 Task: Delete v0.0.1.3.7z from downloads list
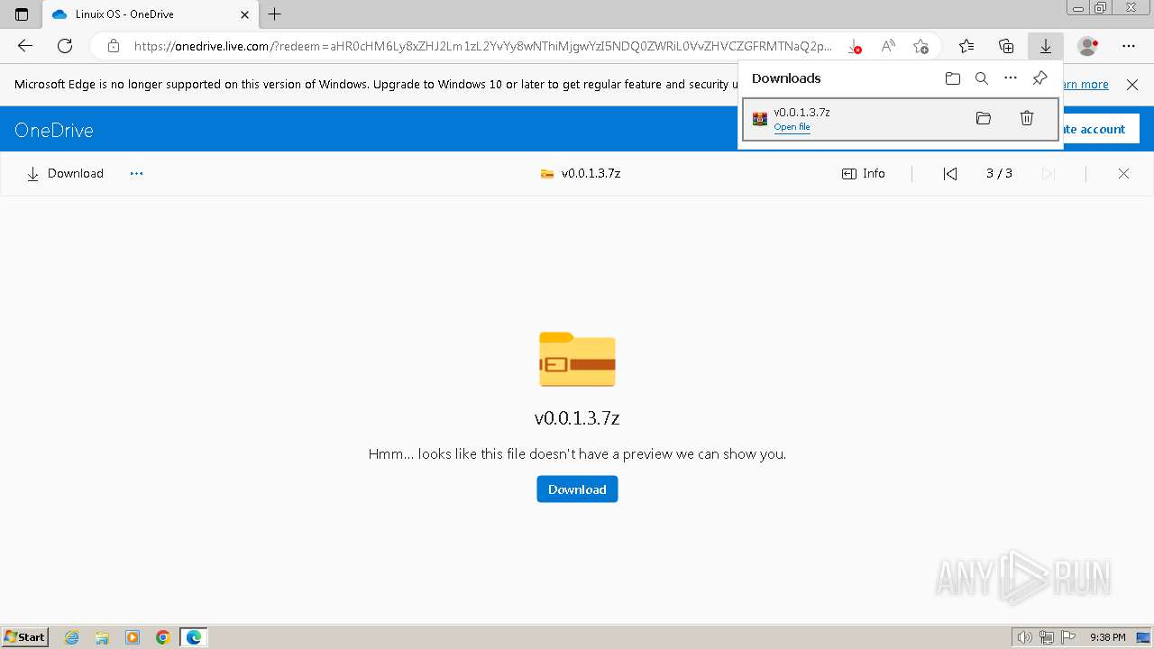click(x=1026, y=118)
